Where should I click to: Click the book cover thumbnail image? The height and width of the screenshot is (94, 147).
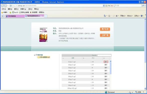click(43, 35)
